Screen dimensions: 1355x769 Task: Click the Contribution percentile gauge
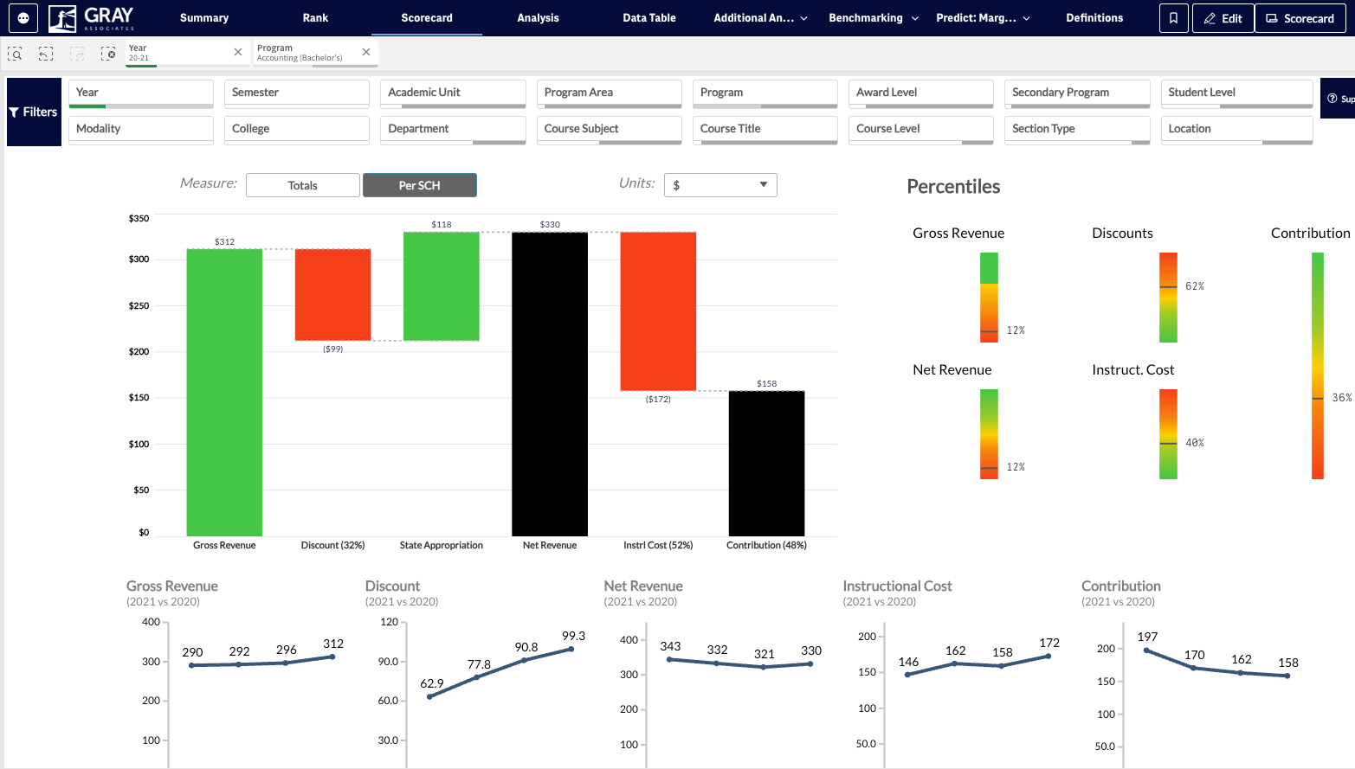(x=1318, y=366)
